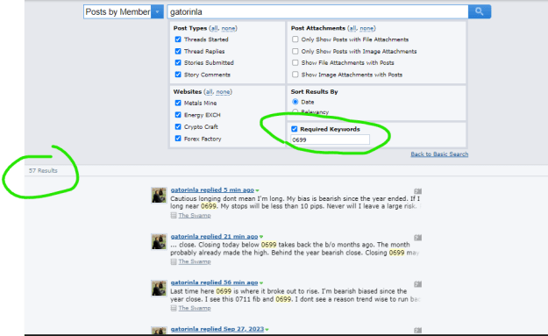Click post icon right of 56 min ago result
This screenshot has width=548, height=336.
[417, 284]
